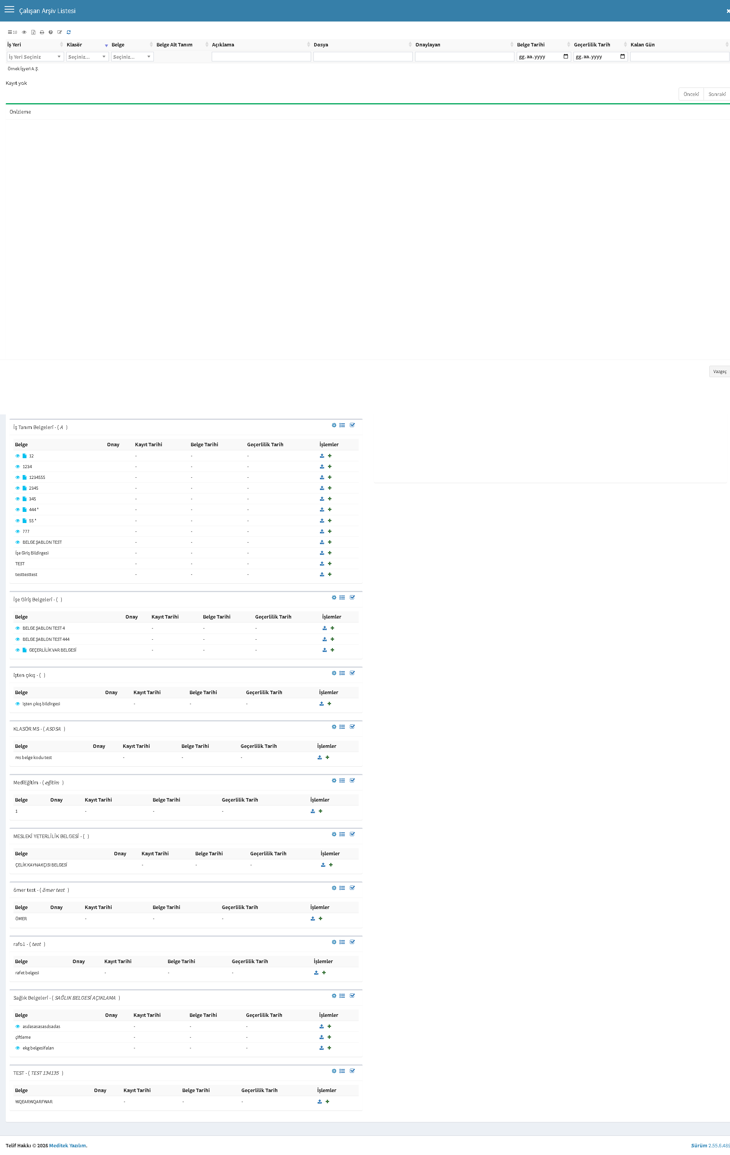730x1155 pixels.
Task: Open the İş Yeri Seçiniz dropdown
Action: 35,57
